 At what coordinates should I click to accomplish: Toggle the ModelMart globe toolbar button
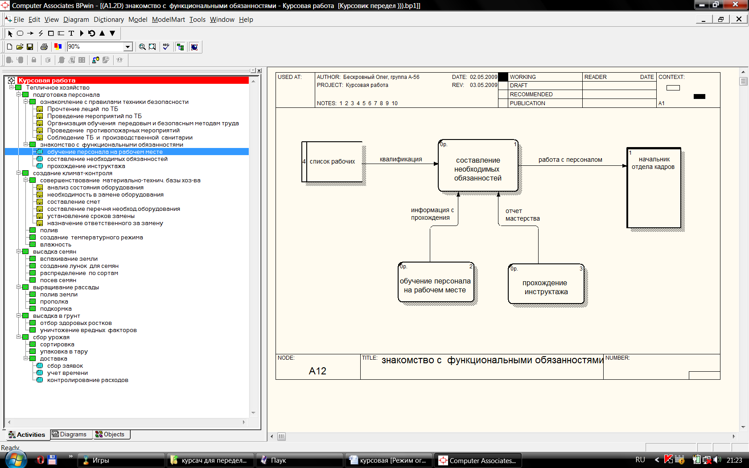pyautogui.click(x=194, y=47)
